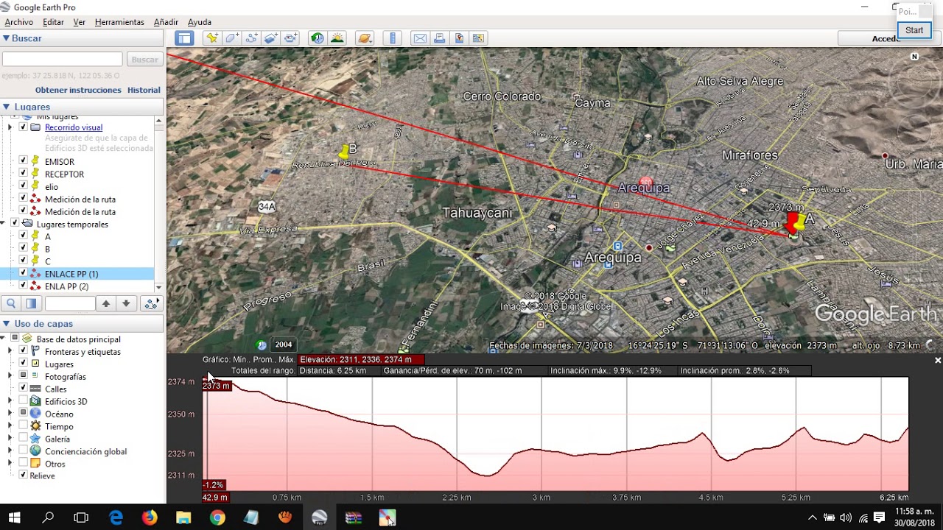Uncheck the RECEPTOR placemark checkbox
This screenshot has width=943, height=530.
23,174
